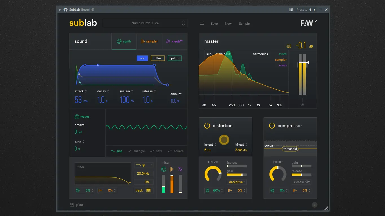Open the Numb Numb Juice preset selector
This screenshot has width=385, height=216.
(x=145, y=23)
